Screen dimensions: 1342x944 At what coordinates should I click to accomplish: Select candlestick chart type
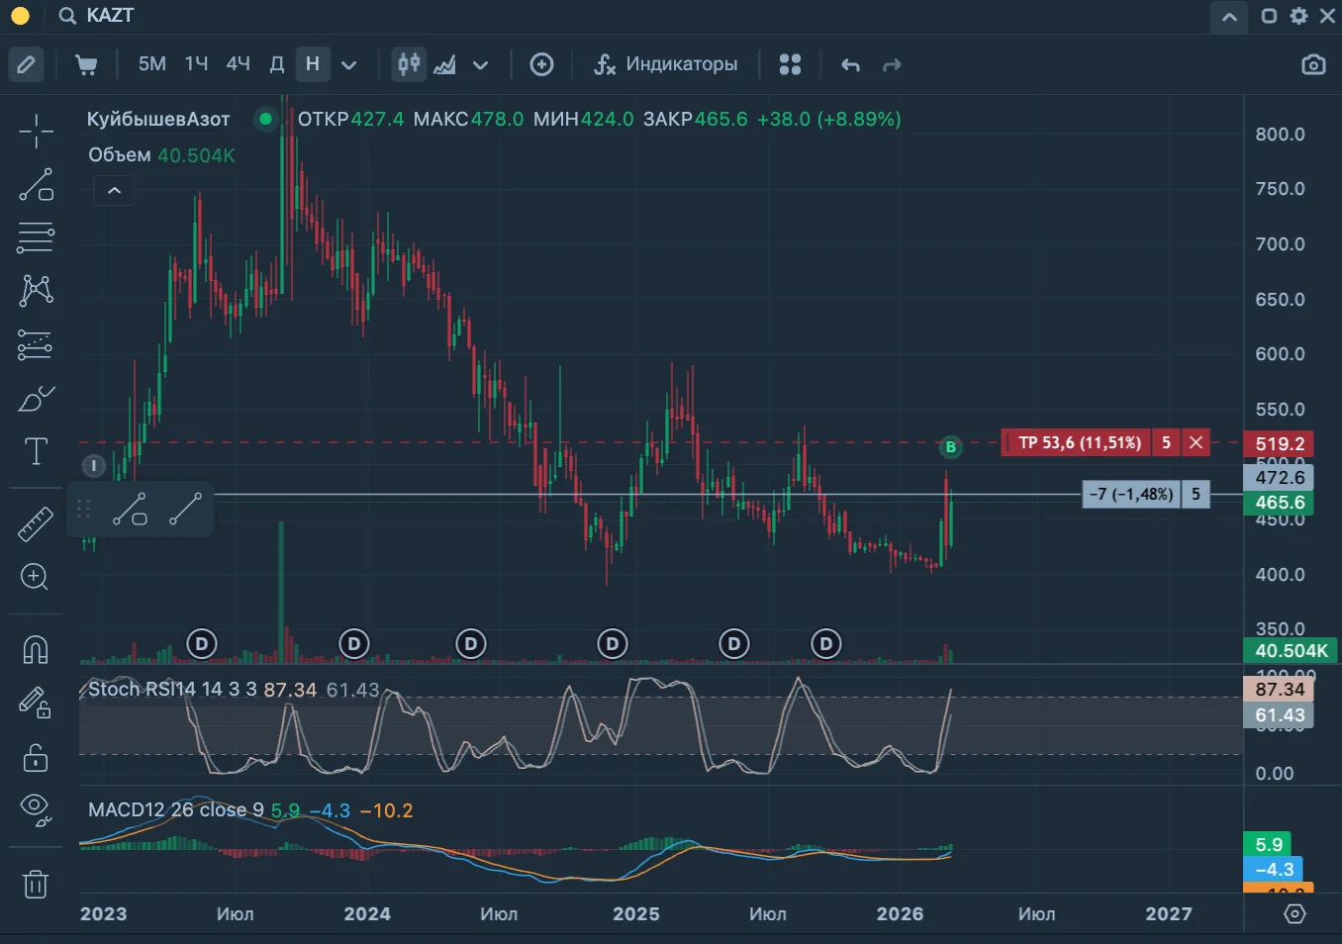[x=409, y=64]
